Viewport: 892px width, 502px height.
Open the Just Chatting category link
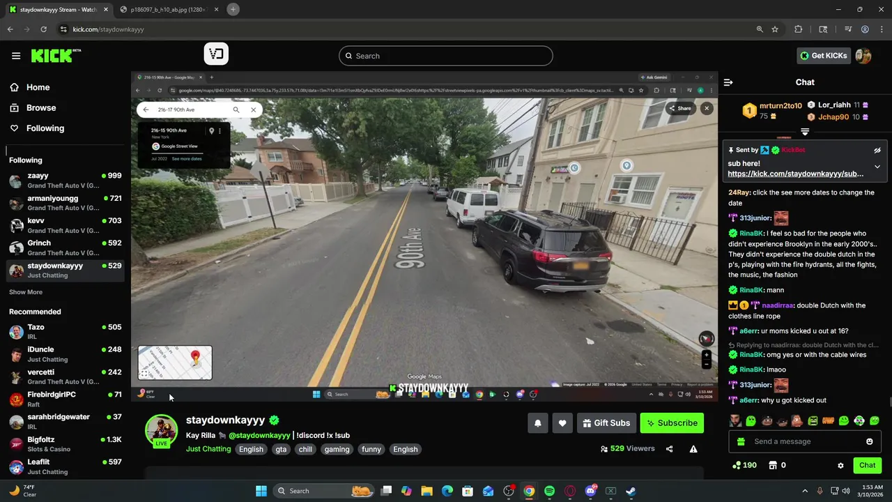click(x=208, y=449)
